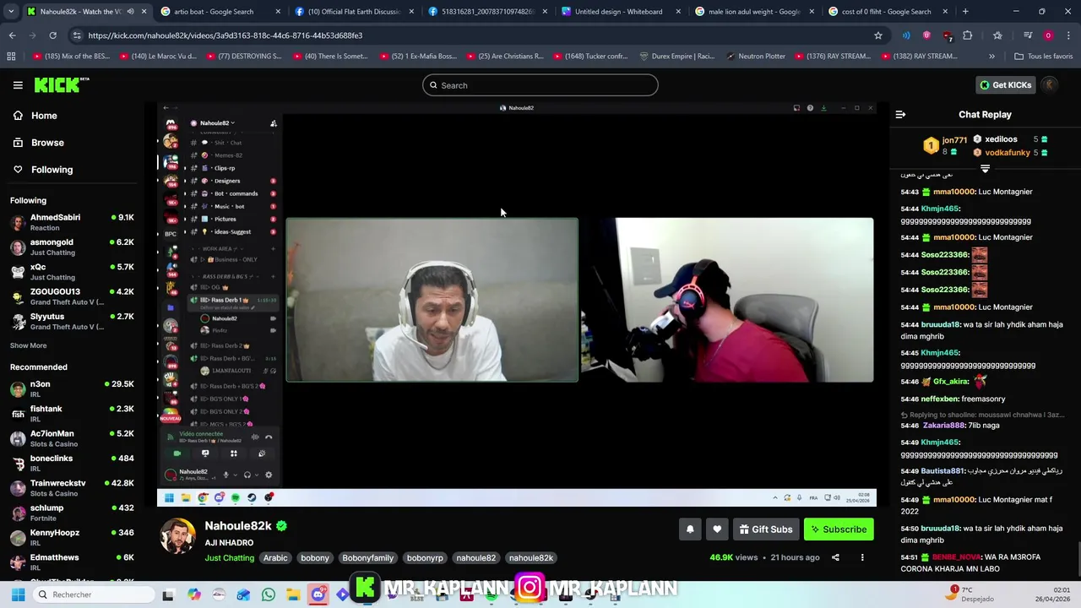Expand Show more in Following list

tap(28, 345)
